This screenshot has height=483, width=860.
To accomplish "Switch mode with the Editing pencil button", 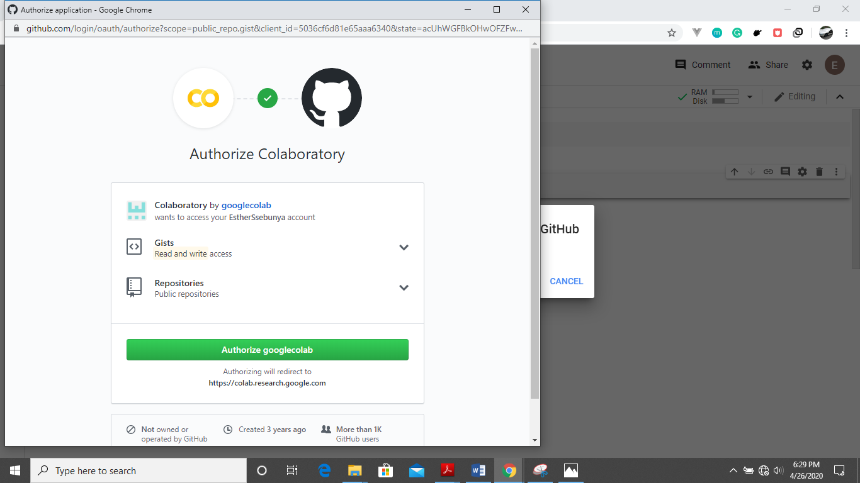I will click(x=795, y=96).
